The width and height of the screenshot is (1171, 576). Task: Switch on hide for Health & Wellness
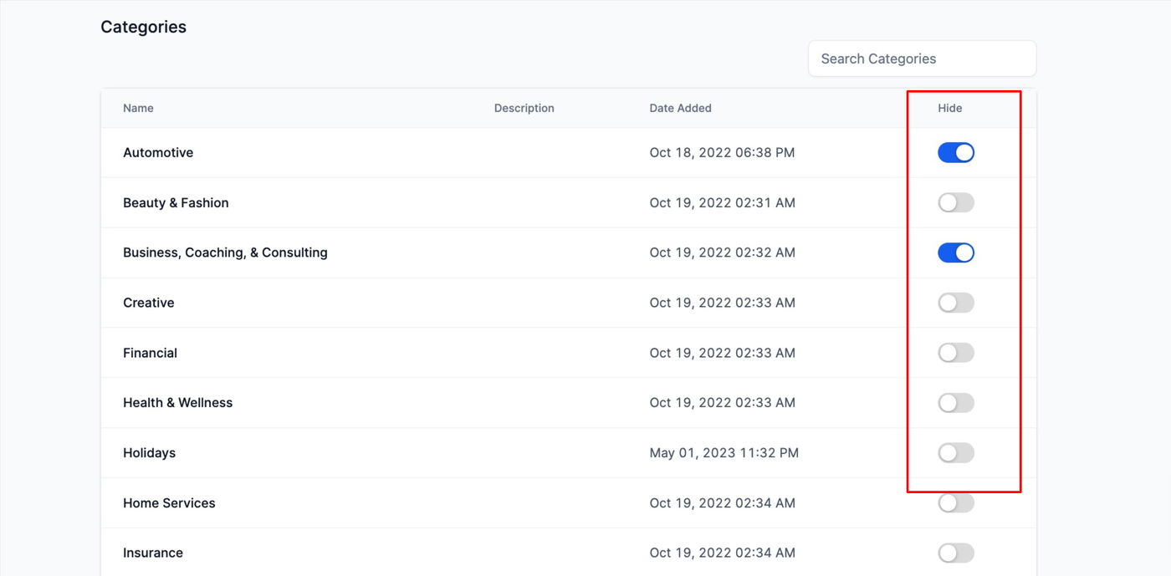pos(955,403)
